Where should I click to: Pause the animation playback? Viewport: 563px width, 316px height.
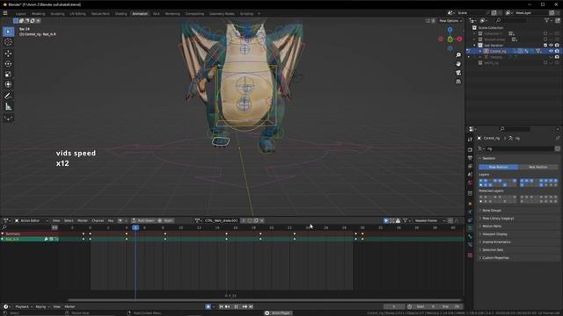click(236, 306)
